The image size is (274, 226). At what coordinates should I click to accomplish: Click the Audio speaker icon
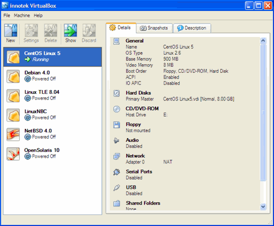(x=117, y=140)
